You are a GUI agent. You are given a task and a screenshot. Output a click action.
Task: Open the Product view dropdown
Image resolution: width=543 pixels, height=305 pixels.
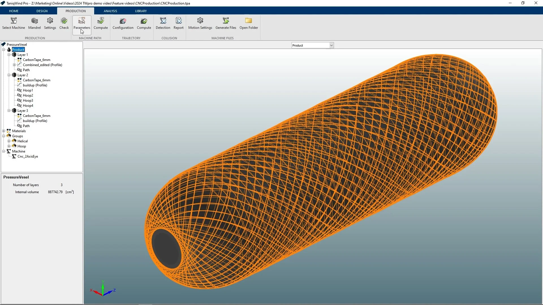pyautogui.click(x=331, y=45)
